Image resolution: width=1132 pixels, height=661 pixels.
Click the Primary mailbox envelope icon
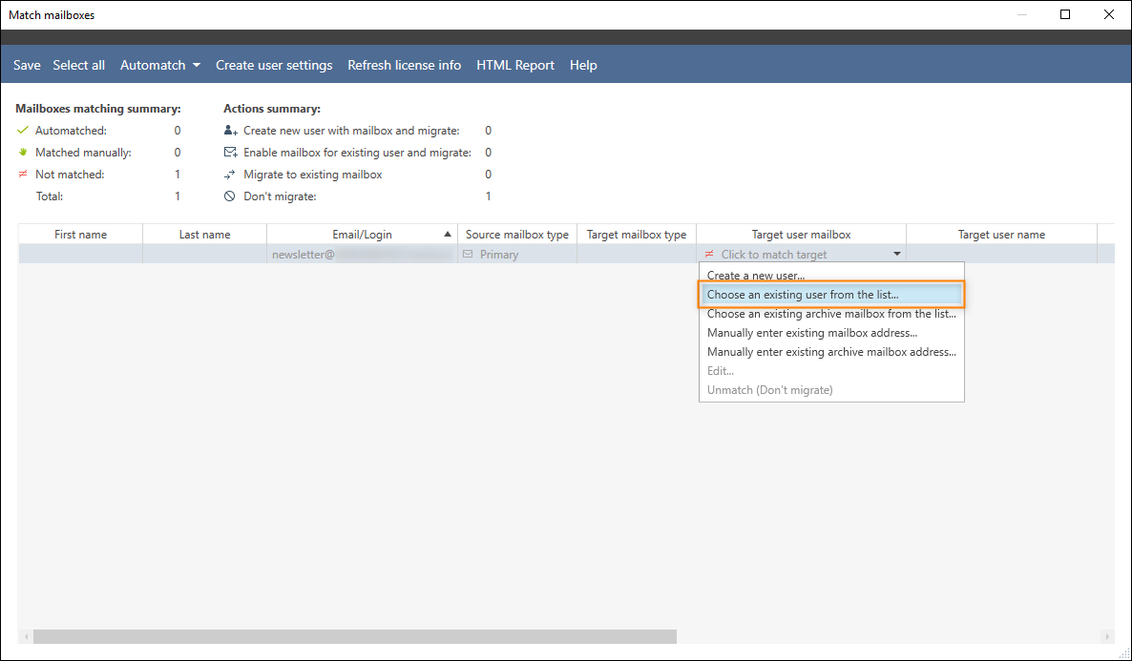coord(468,254)
